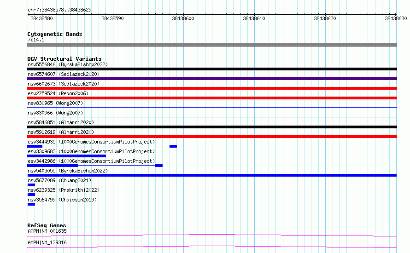410x253 pixels.
Task: Open variant nsv6239325 (Prakrithi2022) label
Action: point(64,190)
